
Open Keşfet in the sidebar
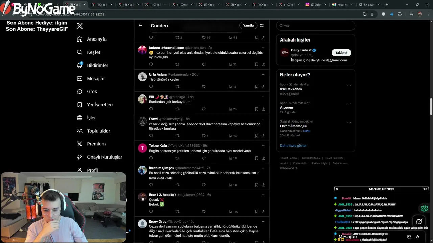[89, 52]
